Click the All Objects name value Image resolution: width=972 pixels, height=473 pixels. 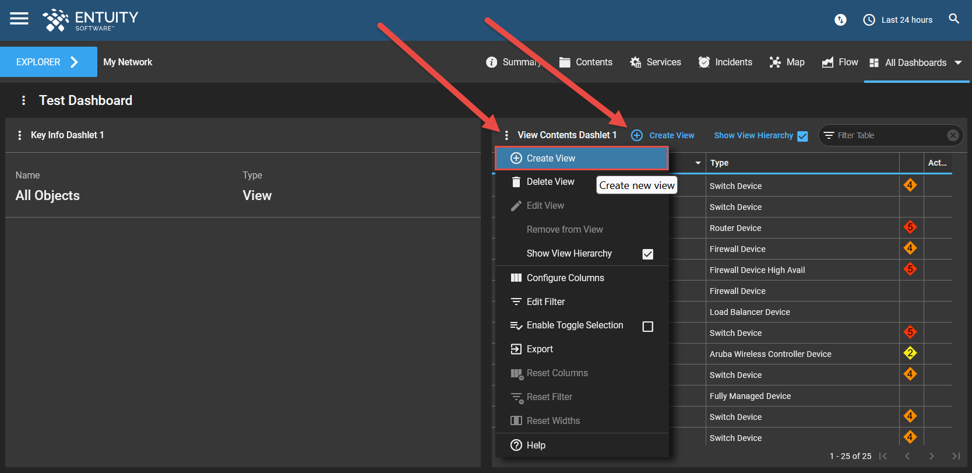tap(48, 195)
